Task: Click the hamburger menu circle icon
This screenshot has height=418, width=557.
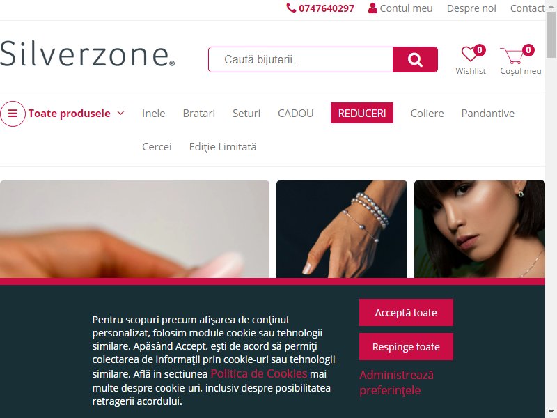Action: tap(13, 114)
